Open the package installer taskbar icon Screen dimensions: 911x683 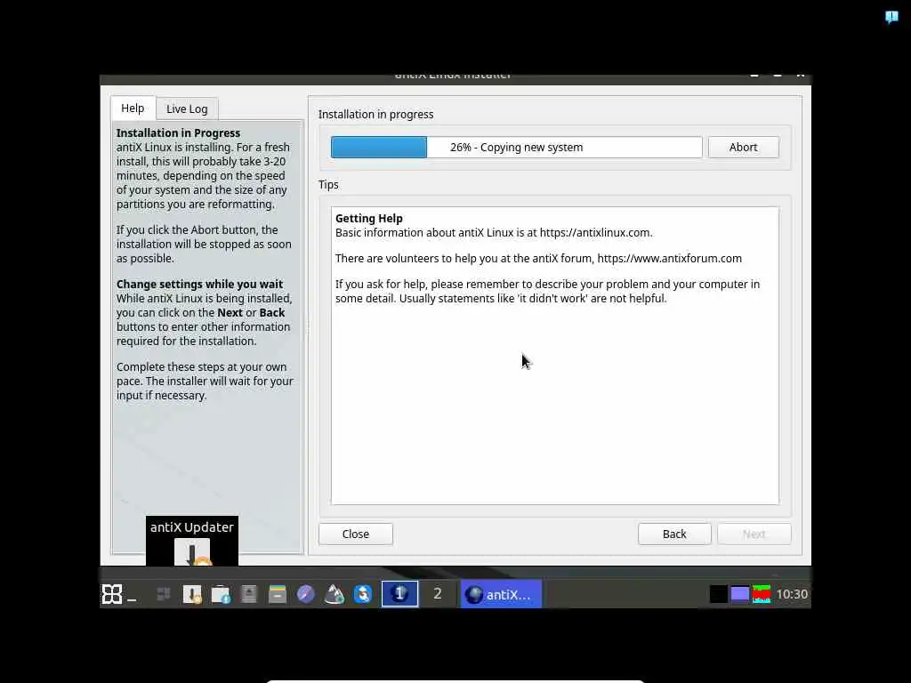click(x=221, y=593)
